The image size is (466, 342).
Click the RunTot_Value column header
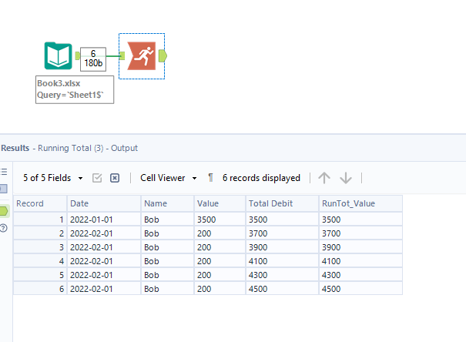pos(360,203)
